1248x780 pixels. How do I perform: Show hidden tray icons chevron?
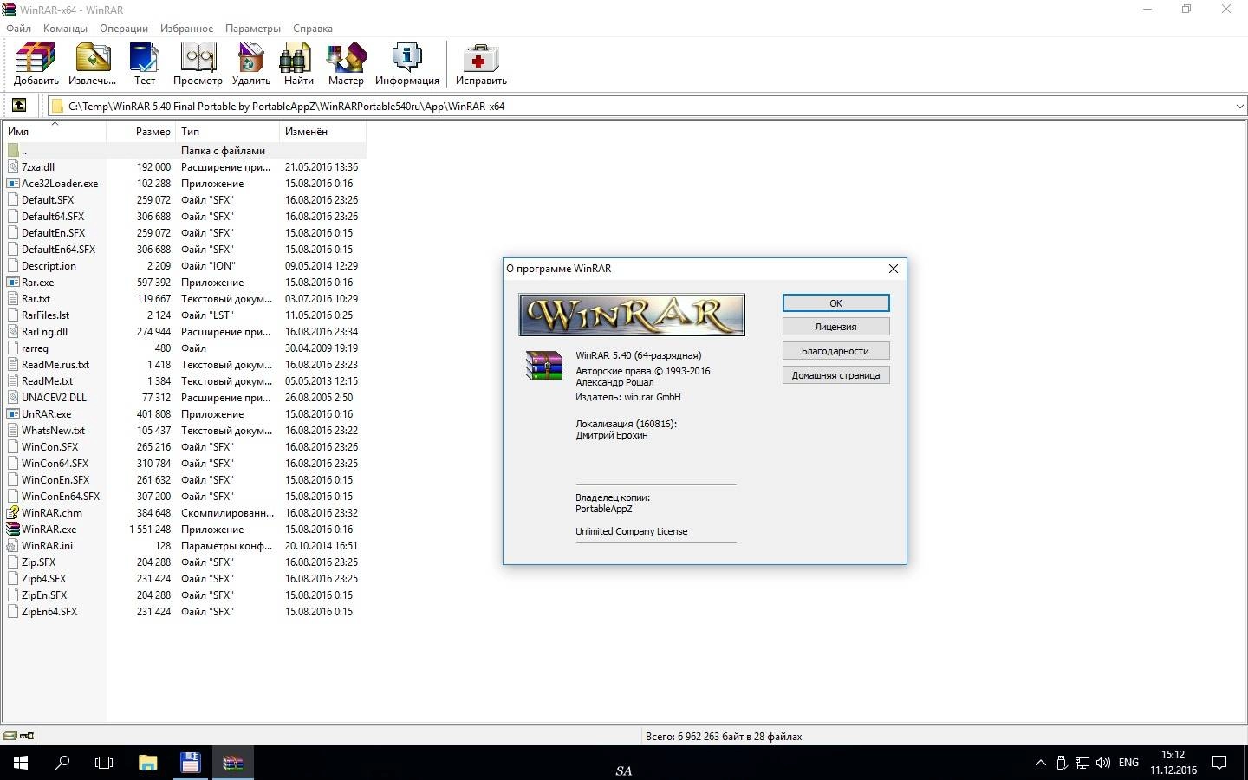(x=1040, y=763)
